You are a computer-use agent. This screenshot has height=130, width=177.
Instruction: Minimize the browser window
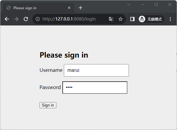tap(143, 4)
